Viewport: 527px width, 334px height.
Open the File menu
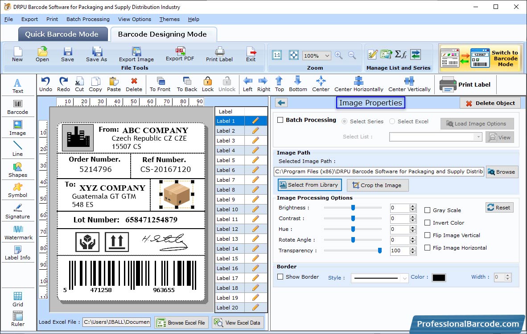tap(8, 19)
